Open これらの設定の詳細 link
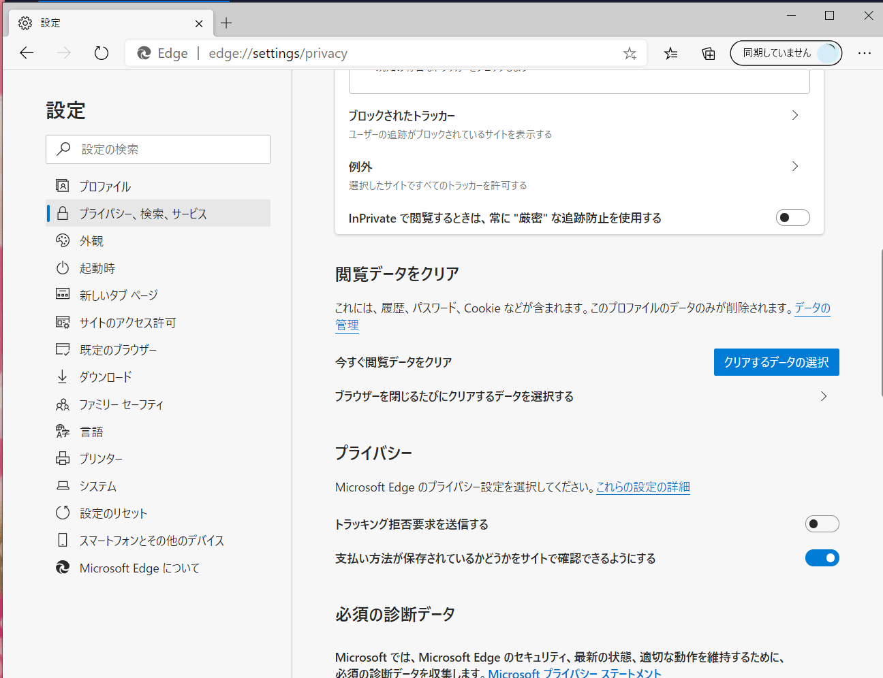 click(643, 487)
